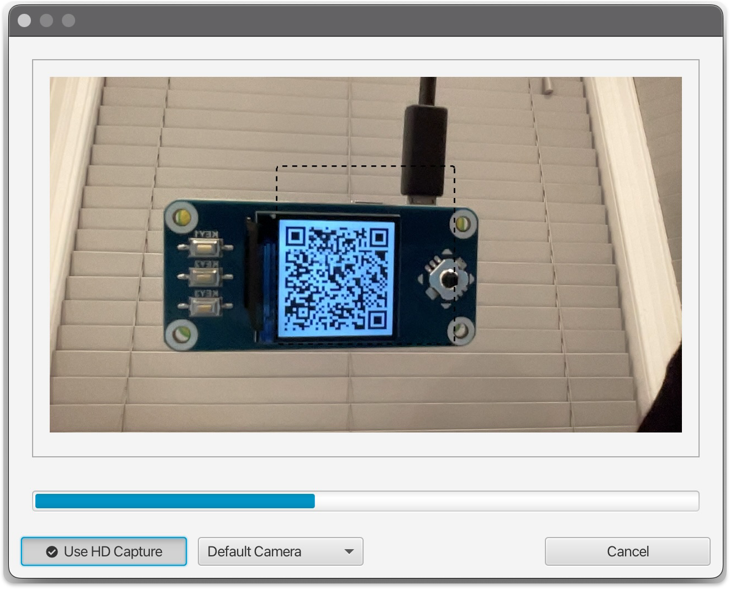Click the black USB plug in preview
This screenshot has width=730, height=589.
click(424, 149)
